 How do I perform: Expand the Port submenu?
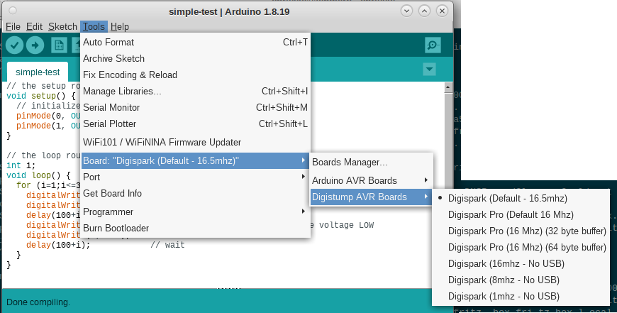tap(195, 177)
